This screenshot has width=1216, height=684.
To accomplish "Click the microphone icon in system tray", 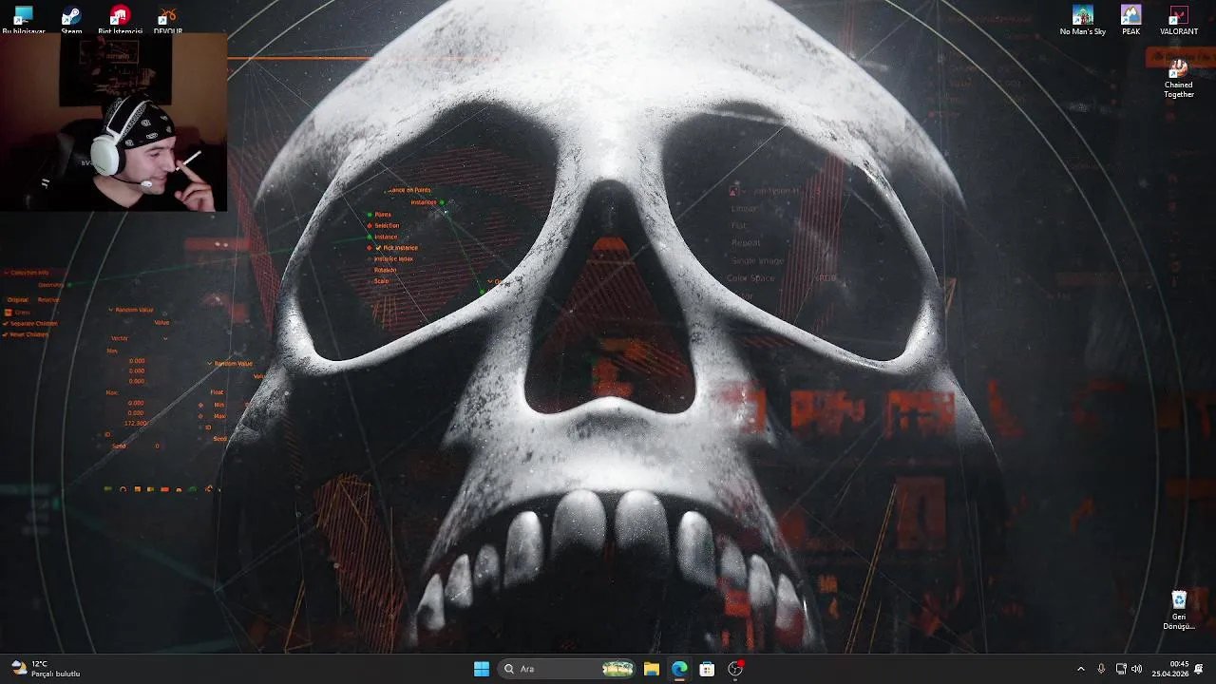I will pyautogui.click(x=1101, y=669).
